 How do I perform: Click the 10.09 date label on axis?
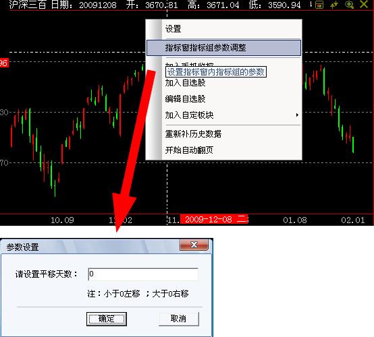coord(62,220)
